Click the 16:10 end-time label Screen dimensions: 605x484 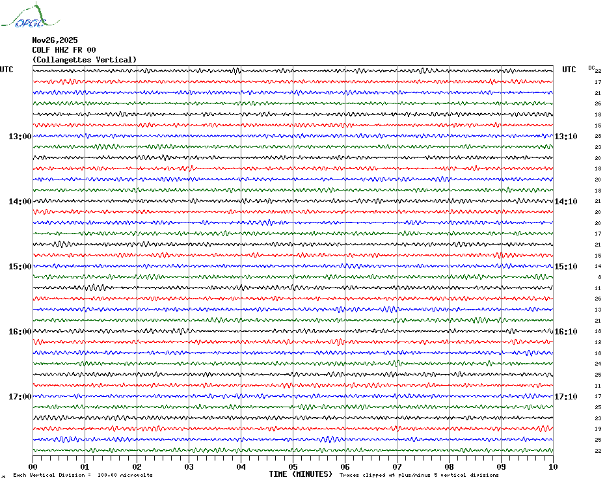(566, 332)
